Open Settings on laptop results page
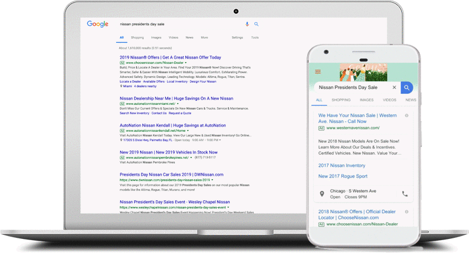The width and height of the screenshot is (469, 253). tap(237, 37)
